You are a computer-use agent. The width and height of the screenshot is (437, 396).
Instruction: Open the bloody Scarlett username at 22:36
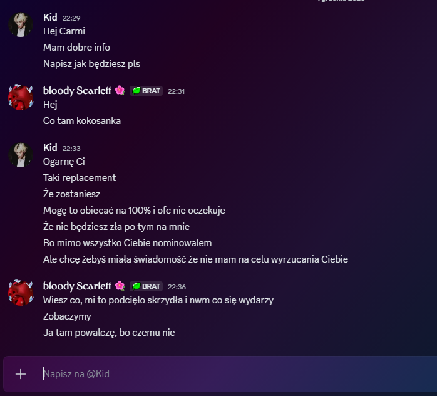point(78,286)
